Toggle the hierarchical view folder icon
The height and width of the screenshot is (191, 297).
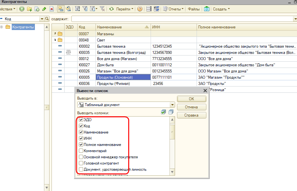[61, 9]
